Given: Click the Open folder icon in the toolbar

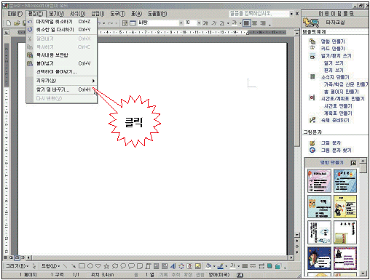Looking at the screenshot, I should click(x=17, y=23).
